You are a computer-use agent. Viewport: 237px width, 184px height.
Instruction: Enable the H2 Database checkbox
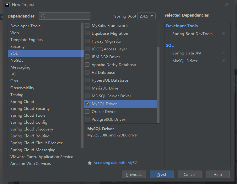click(x=87, y=73)
